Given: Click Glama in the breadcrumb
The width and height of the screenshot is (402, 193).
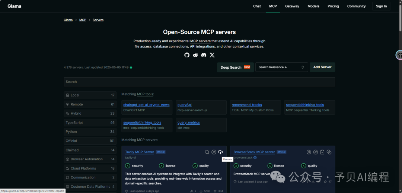Looking at the screenshot, I should tap(68, 20).
